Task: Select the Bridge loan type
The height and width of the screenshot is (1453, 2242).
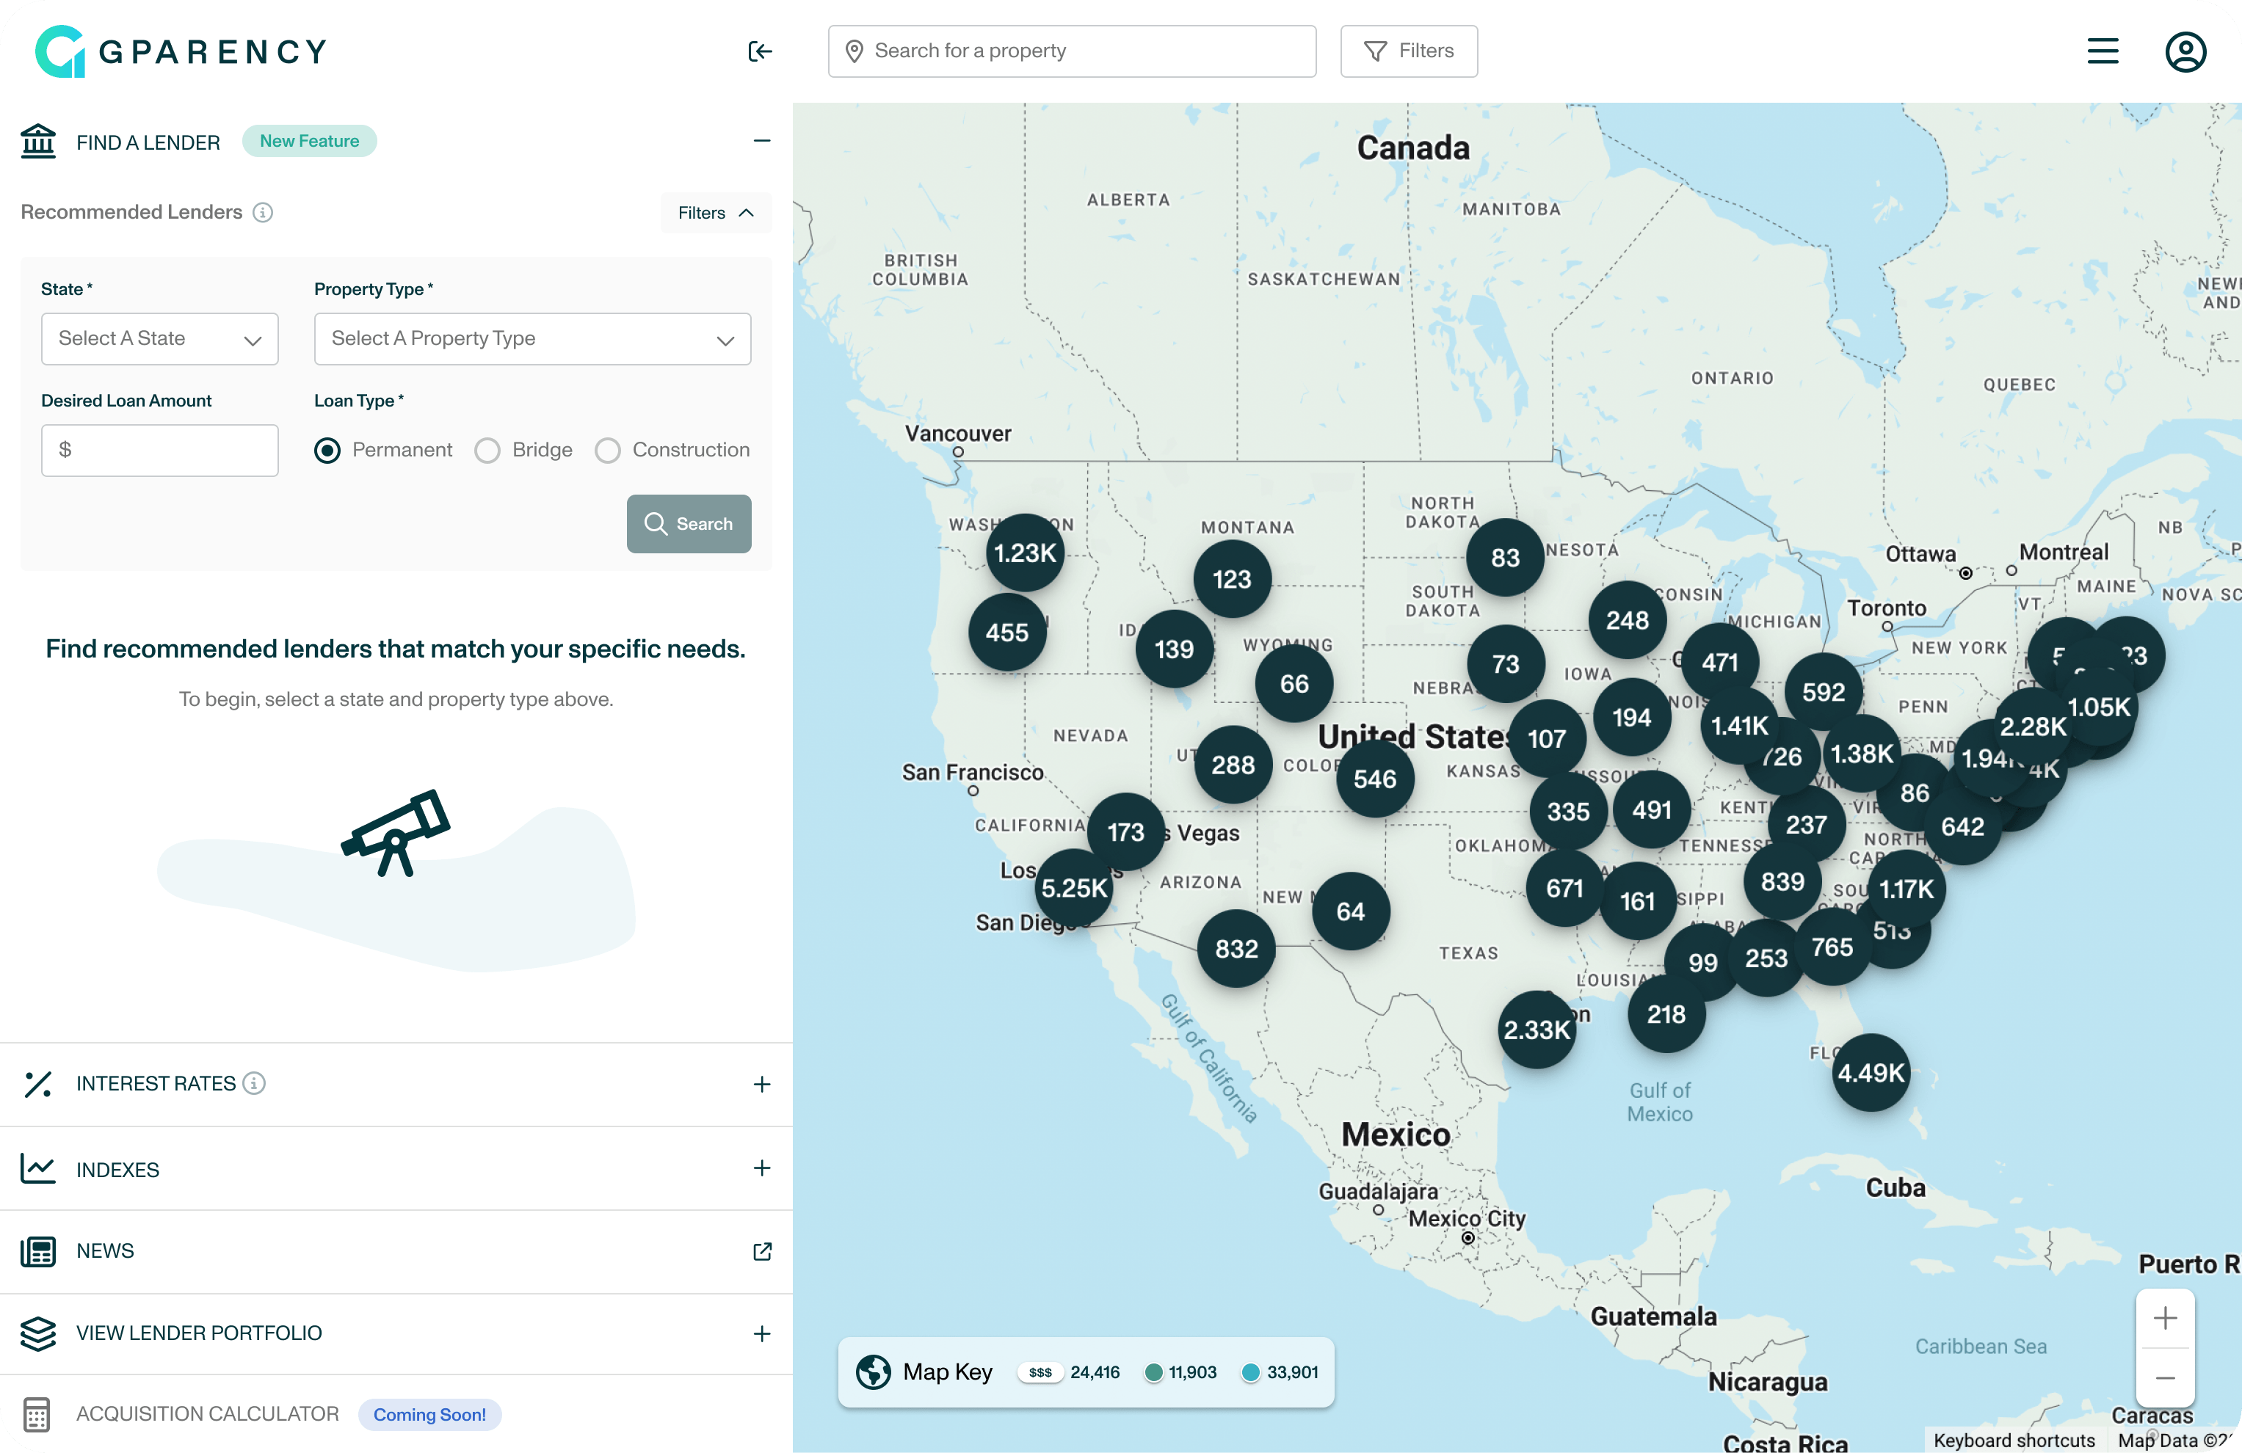Action: 487,450
